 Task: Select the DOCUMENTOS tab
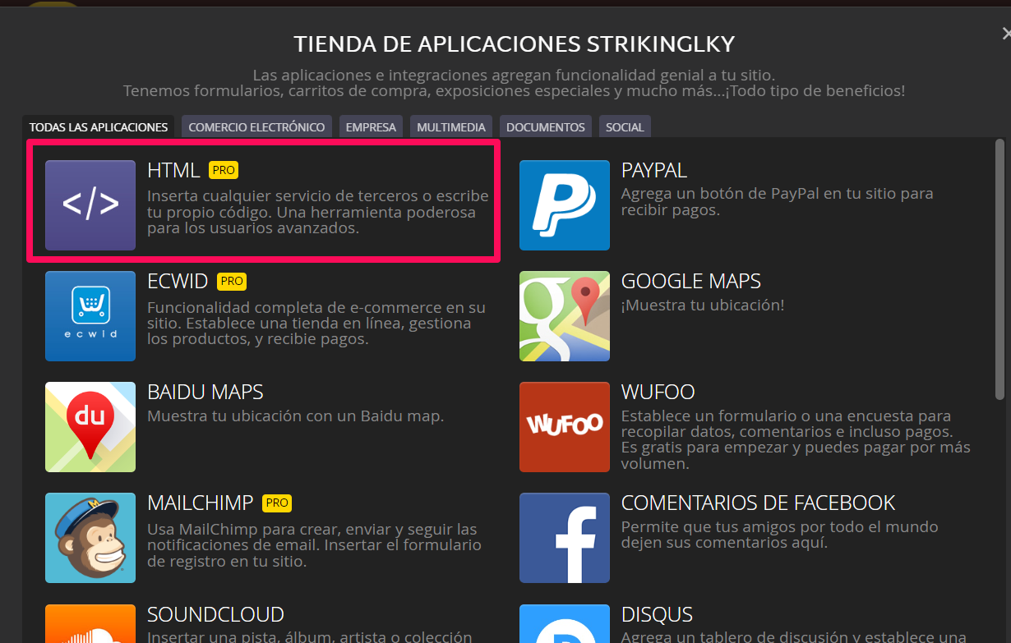[x=545, y=126]
